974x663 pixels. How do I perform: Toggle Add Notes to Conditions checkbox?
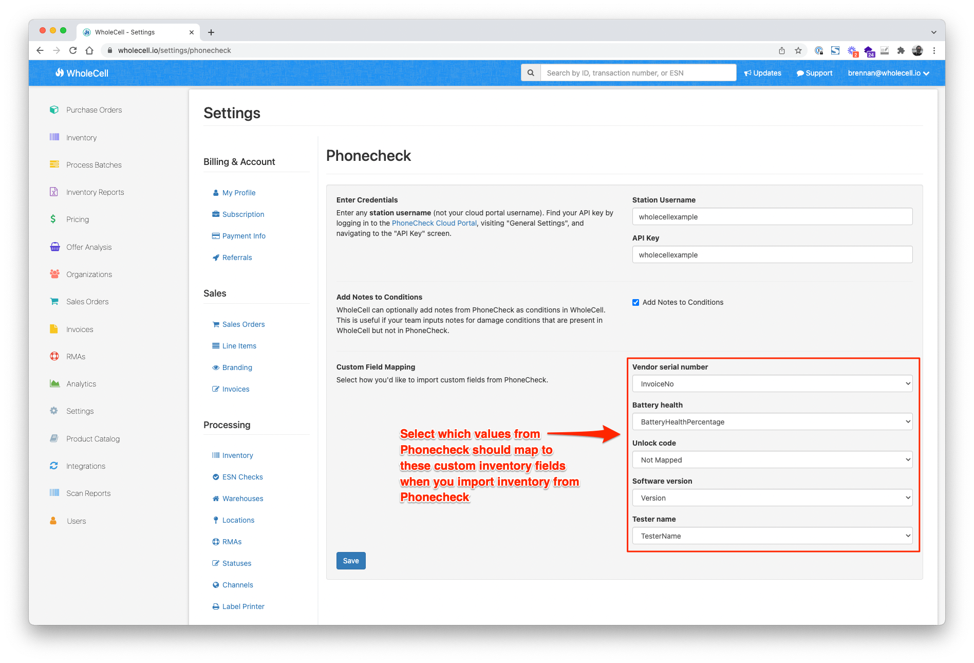pyautogui.click(x=635, y=302)
